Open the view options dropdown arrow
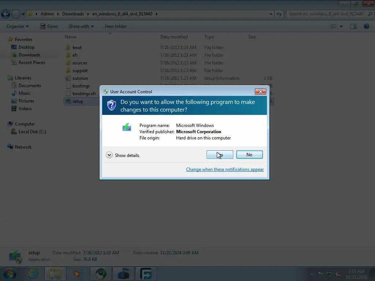 (341, 26)
